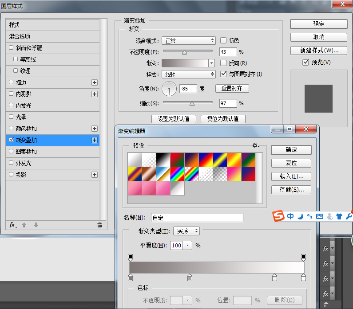Click the trash icon at the bottom of the layers panel
Image resolution: width=353 pixels, height=309 pixels.
coord(326,305)
